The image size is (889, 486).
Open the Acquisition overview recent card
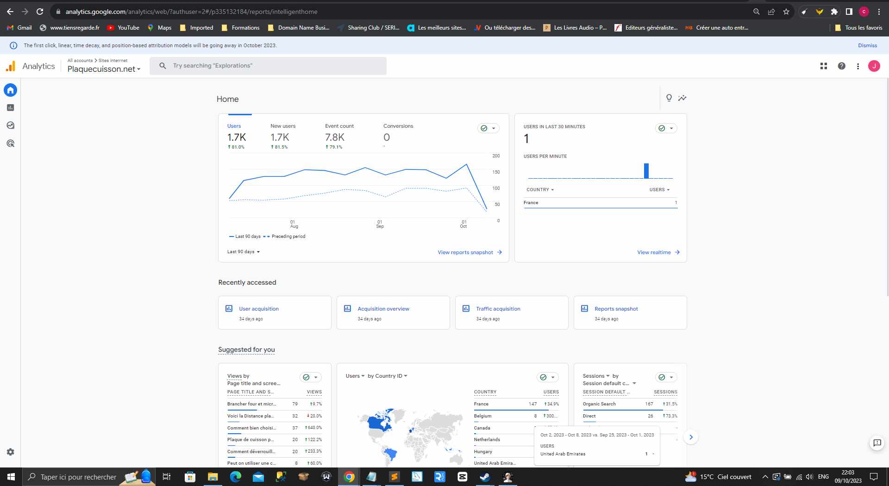click(x=393, y=313)
